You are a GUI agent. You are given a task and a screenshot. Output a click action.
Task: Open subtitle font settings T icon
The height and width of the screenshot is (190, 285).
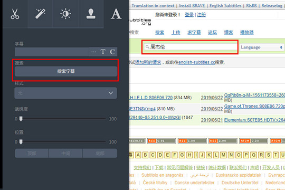[103, 52]
